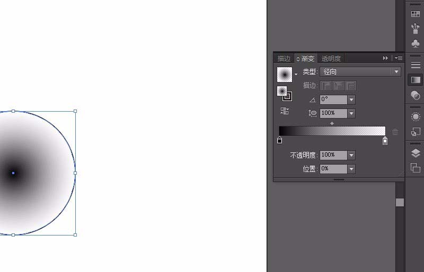424x272 pixels.
Task: Toggle the second 描边 gradient-along-stroke button
Action: [338, 86]
